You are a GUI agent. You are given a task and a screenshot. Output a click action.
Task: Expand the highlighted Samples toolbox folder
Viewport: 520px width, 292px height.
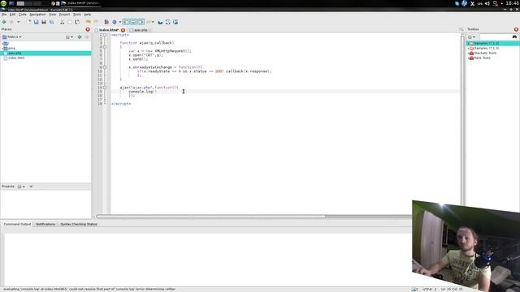pyautogui.click(x=469, y=43)
